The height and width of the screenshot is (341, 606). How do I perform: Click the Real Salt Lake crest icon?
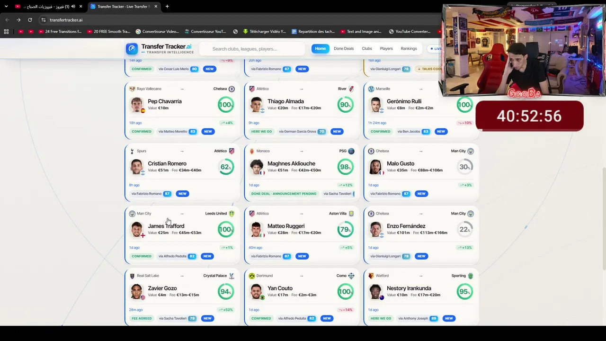(132, 276)
